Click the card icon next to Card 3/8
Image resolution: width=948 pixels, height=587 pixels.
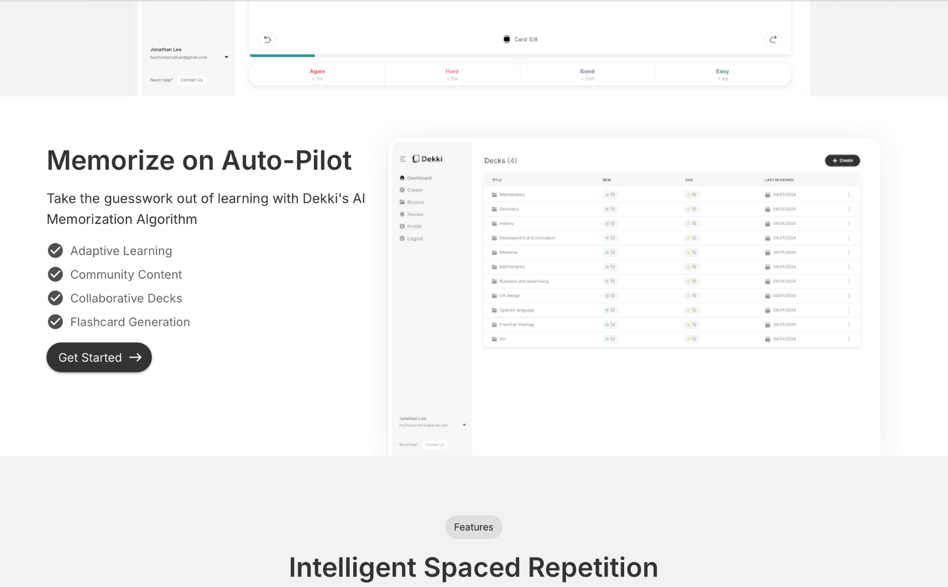506,39
